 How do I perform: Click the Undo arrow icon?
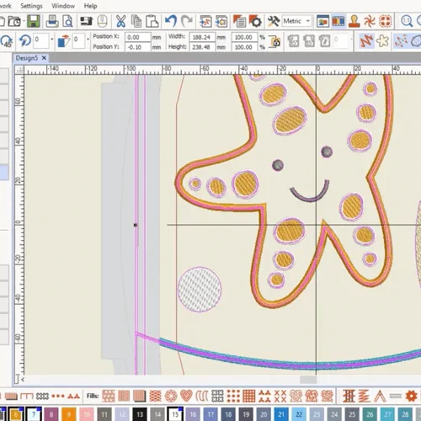(171, 21)
